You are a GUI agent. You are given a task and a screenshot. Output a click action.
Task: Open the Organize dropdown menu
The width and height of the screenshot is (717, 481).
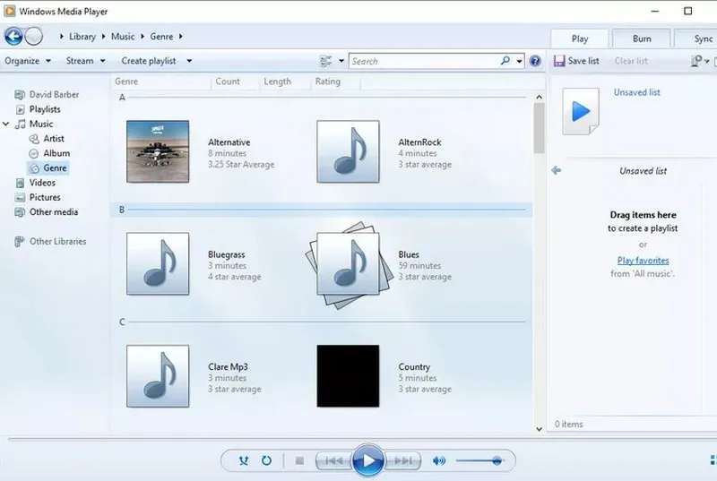click(28, 61)
